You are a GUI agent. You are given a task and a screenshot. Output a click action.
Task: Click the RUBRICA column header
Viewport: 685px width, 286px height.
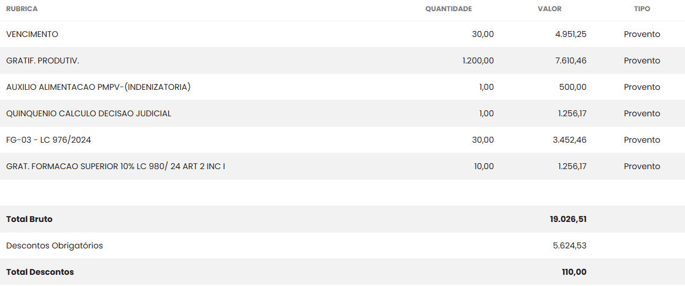pyautogui.click(x=22, y=9)
